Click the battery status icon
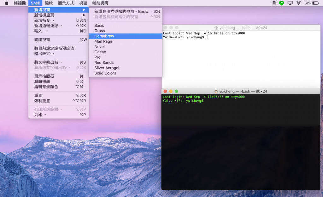 (x=315, y=3)
